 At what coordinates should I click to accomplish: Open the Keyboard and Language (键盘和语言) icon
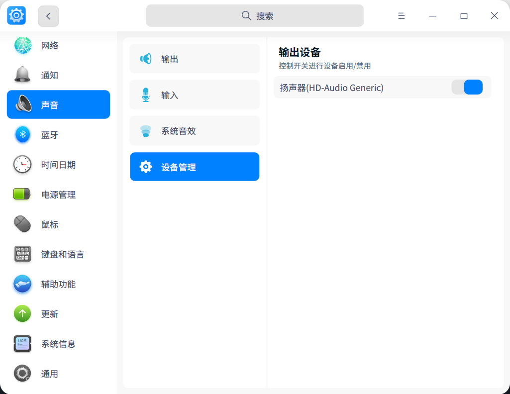[22, 254]
